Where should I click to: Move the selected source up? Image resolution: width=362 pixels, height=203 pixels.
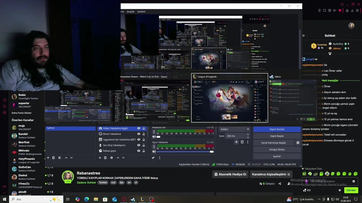(x=118, y=158)
